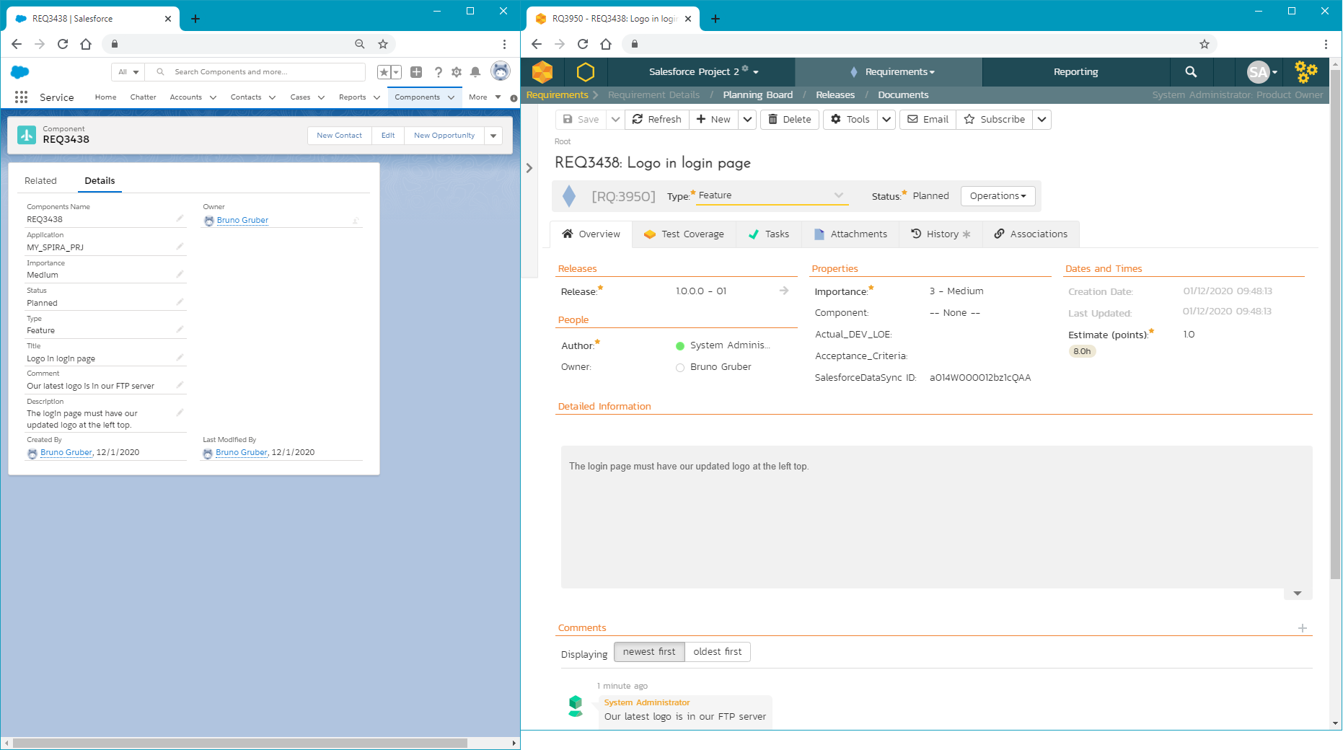The width and height of the screenshot is (1343, 750).
Task: Select newest first comment ordering
Action: coord(648,652)
